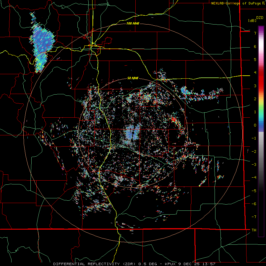The image size is (266, 266).
Task: Click the -7 value on the color scale
Action: [254, 217]
